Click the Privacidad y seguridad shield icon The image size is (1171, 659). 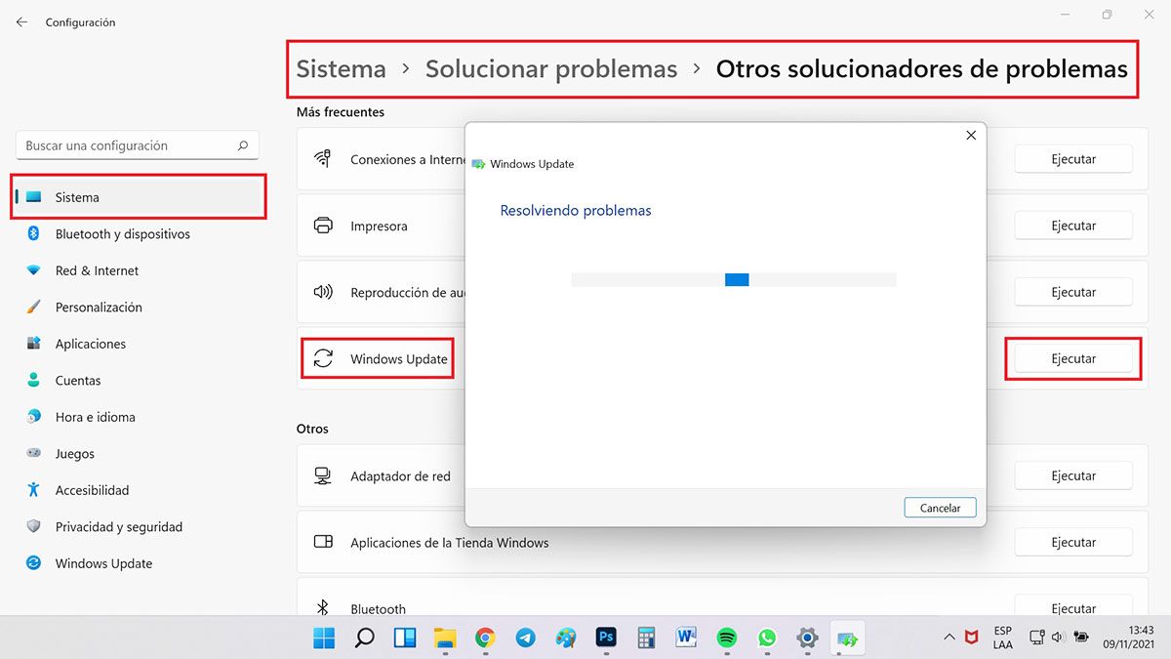pyautogui.click(x=34, y=527)
